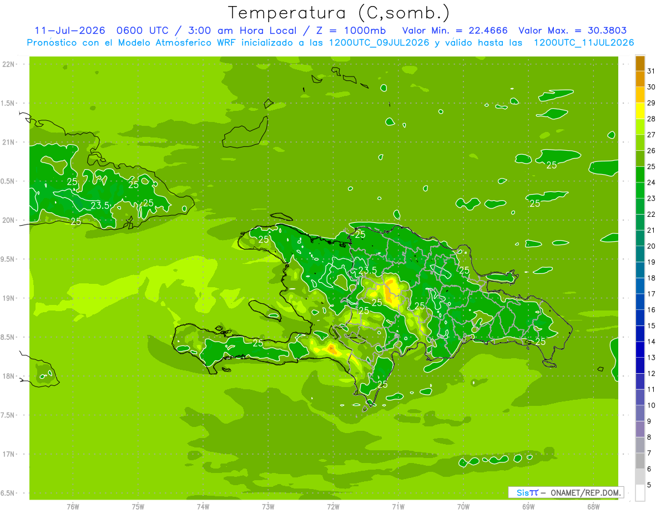This screenshot has height=514, width=666.
Task: Click the '9.5N' latitude label
Action: [8, 259]
